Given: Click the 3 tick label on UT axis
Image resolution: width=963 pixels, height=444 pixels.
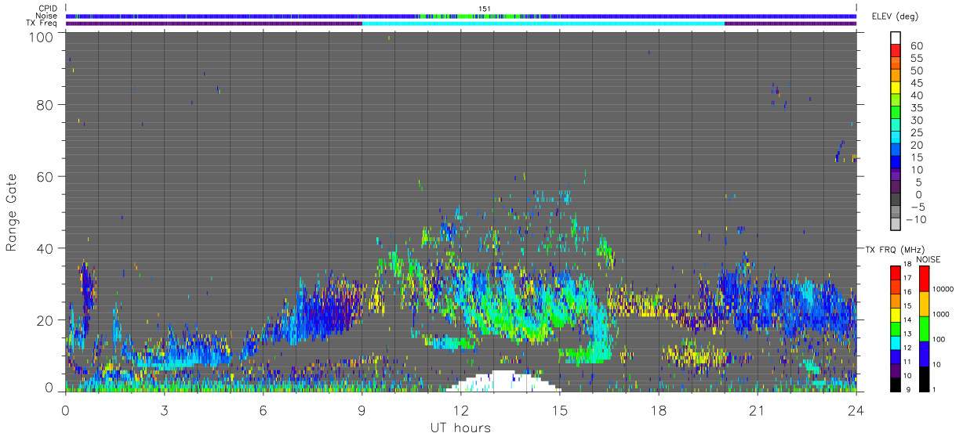Looking at the screenshot, I should (x=164, y=410).
